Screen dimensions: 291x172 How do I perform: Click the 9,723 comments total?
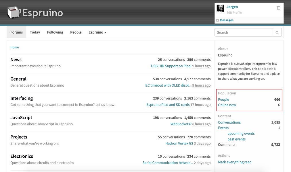(x=275, y=145)
